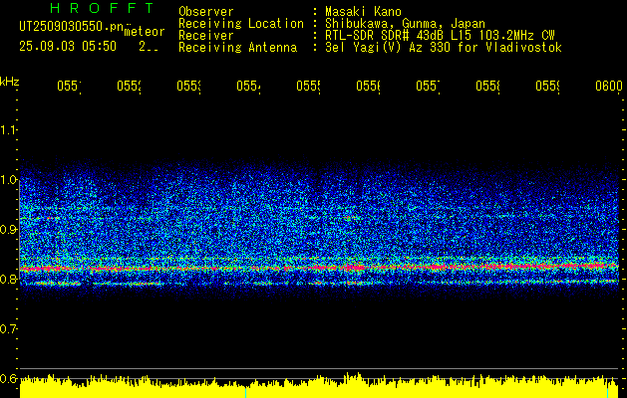The height and width of the screenshot is (398, 627).
Task: Click the HROFFT title text
Action: (103, 8)
